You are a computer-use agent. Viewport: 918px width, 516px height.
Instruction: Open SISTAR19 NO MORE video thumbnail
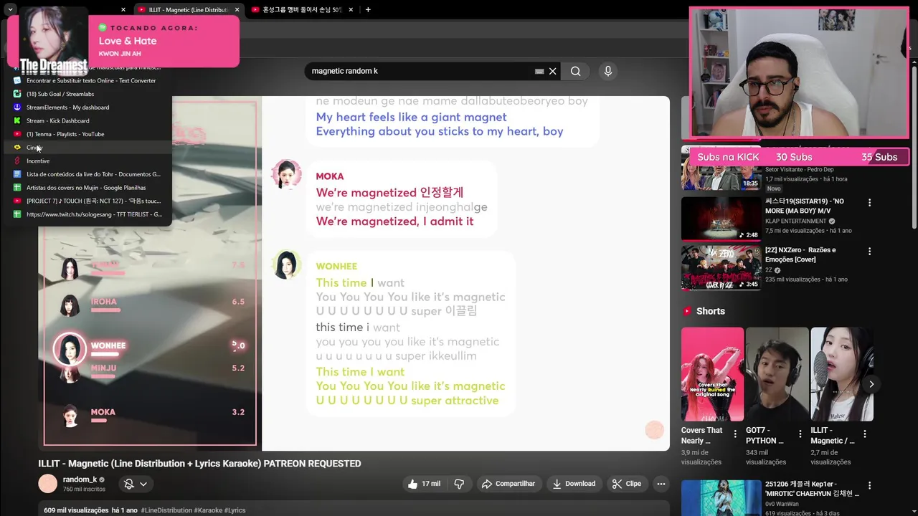pos(721,219)
